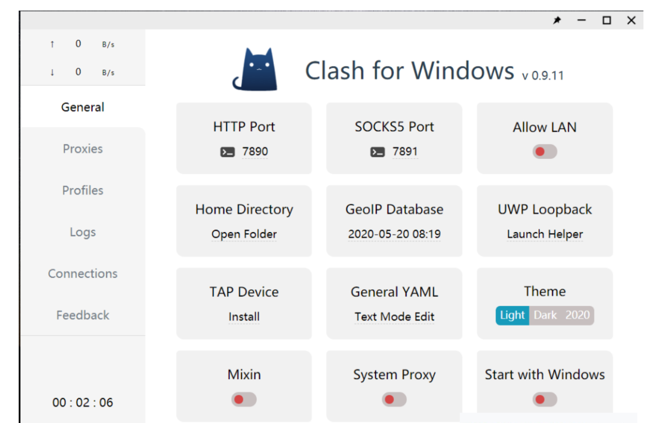Open Text Mode Edit for General YAML
This screenshot has height=423, width=650.
394,317
